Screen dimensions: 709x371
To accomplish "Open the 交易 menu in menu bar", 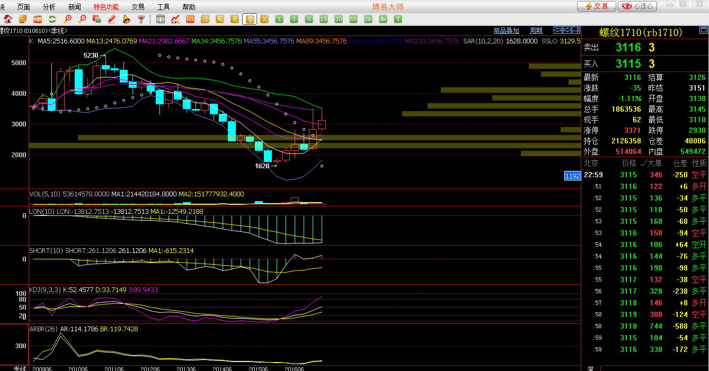I will pos(138,7).
